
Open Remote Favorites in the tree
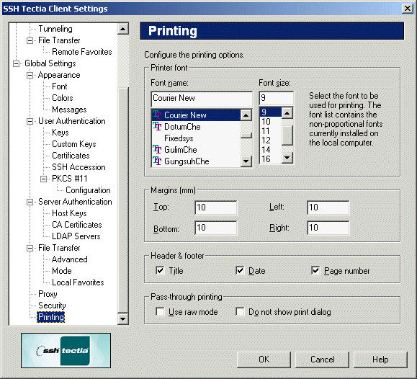[82, 52]
